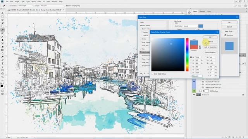Viewport: 248px width, 139px height.
Task: Select the Move tool
Action: click(2, 13)
